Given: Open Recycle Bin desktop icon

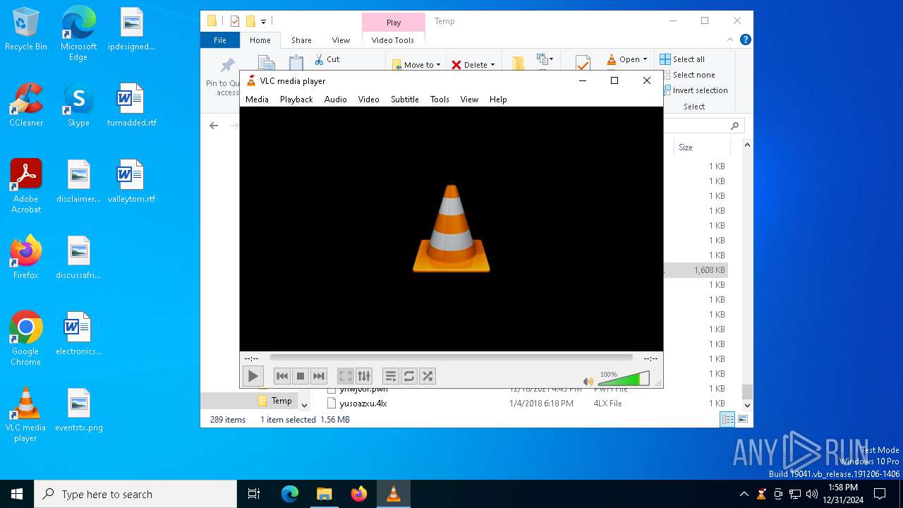Looking at the screenshot, I should (x=26, y=30).
